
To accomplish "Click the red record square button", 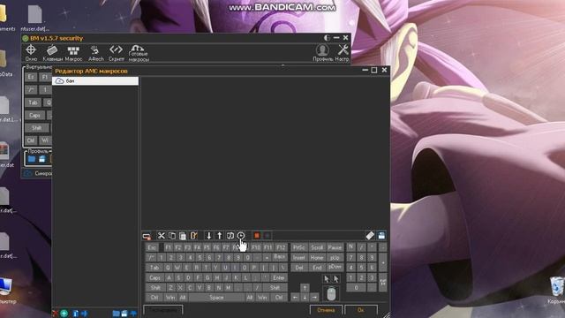I will [257, 236].
